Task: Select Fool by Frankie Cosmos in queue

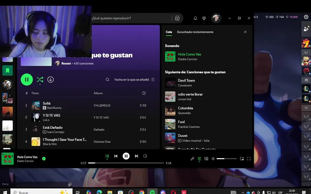Action: click(206, 124)
